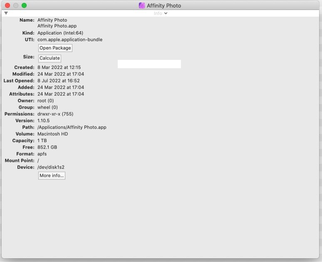Collapse the Info section disclosure triangle

pyautogui.click(x=6, y=13)
